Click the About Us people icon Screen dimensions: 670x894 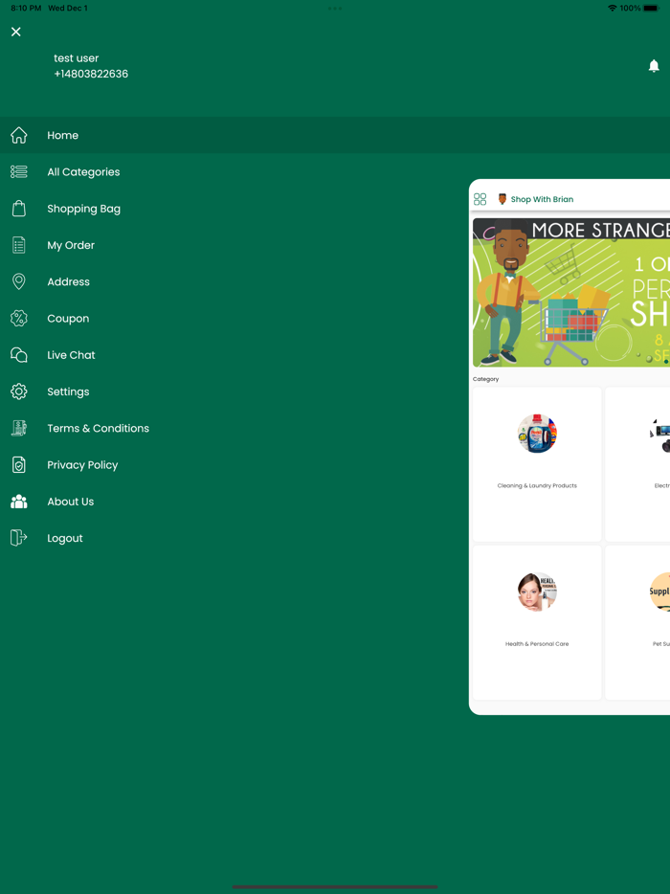click(19, 502)
